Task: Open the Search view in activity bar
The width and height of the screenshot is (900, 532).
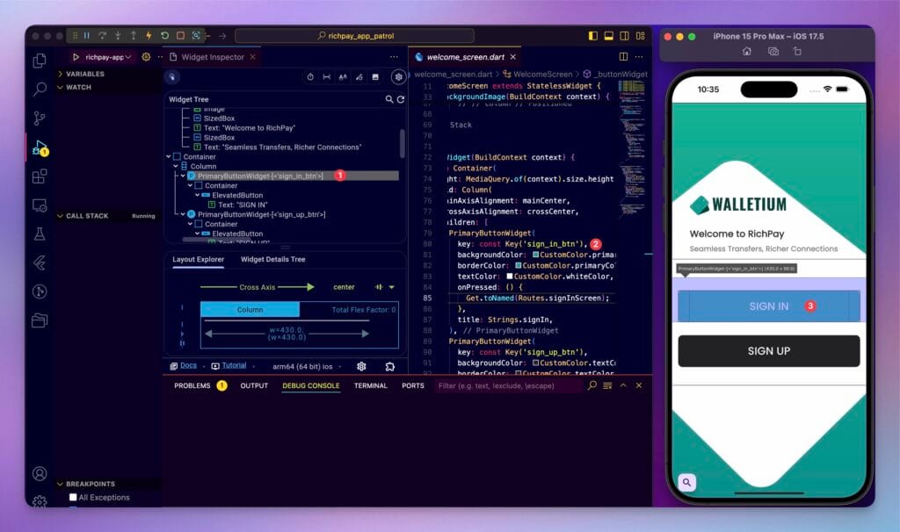Action: click(40, 89)
